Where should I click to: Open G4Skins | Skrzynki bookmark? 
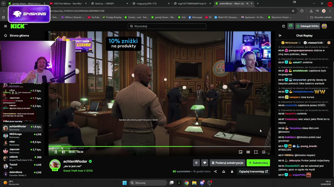click(73, 17)
